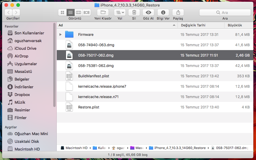Switch to icon view mode
Image resolution: width=256 pixels, height=160 pixels.
(x=62, y=12)
